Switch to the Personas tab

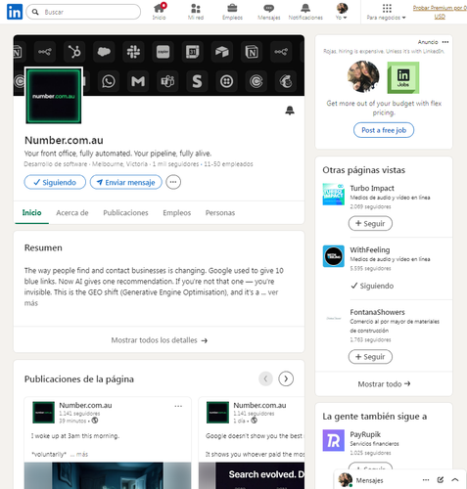(220, 213)
